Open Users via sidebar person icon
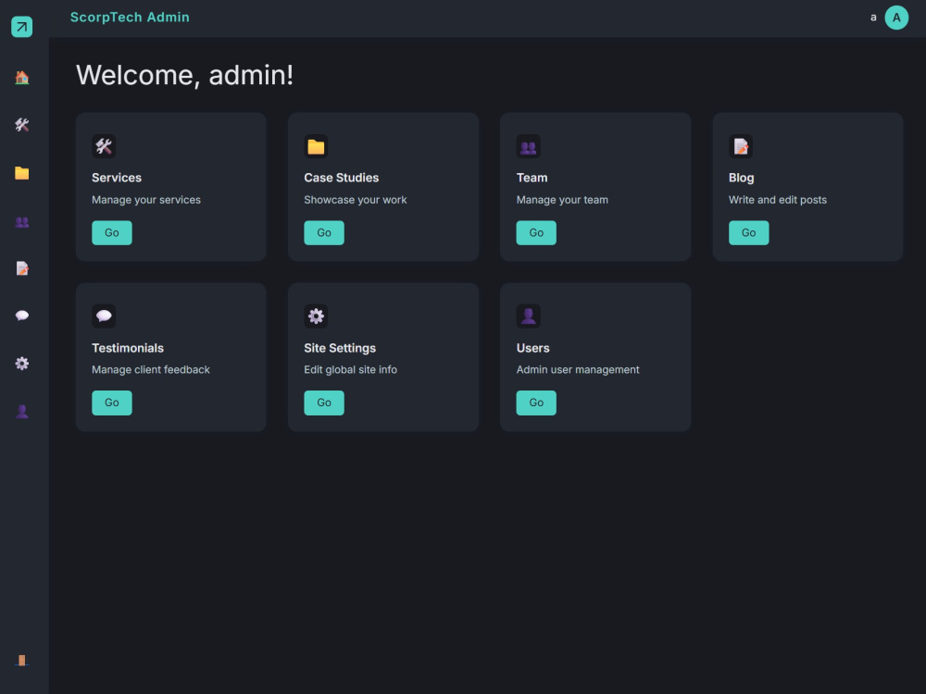This screenshot has height=694, width=926. (22, 412)
